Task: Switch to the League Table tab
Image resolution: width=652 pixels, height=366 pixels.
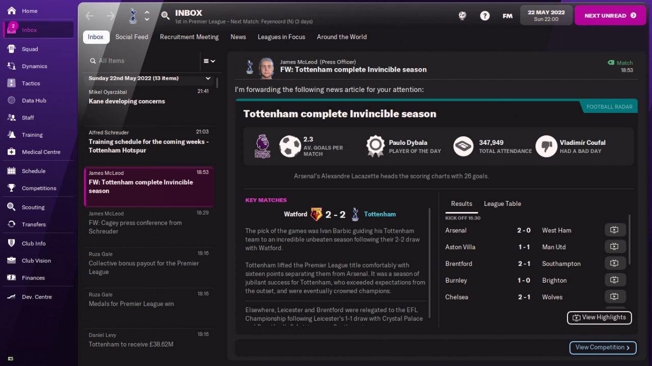Action: click(x=502, y=203)
